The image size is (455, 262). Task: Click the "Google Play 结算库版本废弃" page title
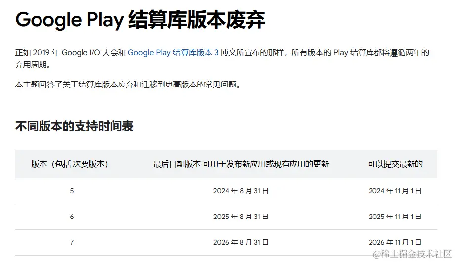tap(140, 20)
